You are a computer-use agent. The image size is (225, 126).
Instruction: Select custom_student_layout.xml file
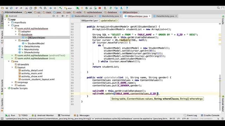(38, 79)
